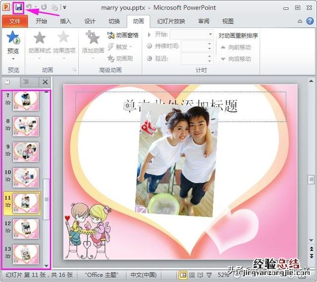Click the 中文(中国) language button
Image resolution: width=317 pixels, height=282 pixels.
point(143,275)
